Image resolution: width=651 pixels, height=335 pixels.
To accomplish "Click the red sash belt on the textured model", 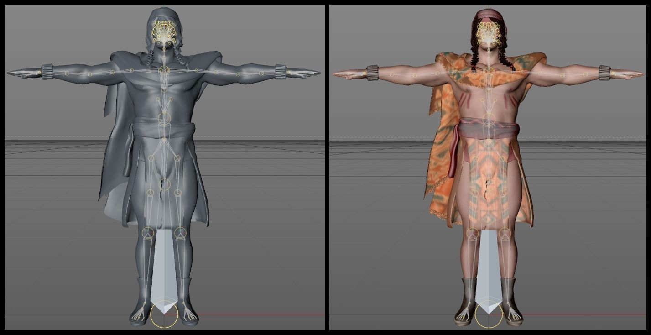I will (488, 129).
